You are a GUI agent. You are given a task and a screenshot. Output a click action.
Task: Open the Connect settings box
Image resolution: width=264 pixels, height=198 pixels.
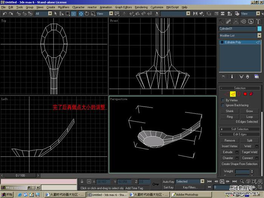pos(256,158)
